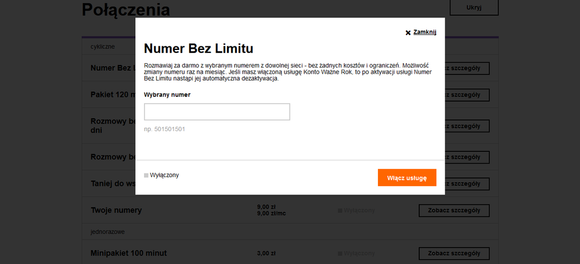Click the X icon beside Zamknij
The image size is (580, 264).
click(x=408, y=33)
